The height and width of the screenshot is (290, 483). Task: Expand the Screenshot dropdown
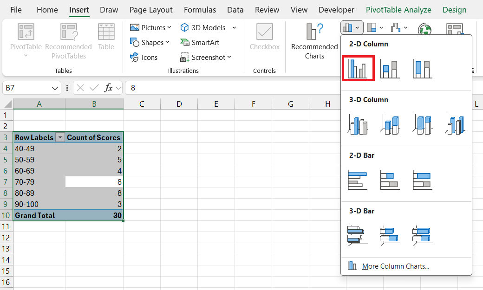click(x=229, y=57)
